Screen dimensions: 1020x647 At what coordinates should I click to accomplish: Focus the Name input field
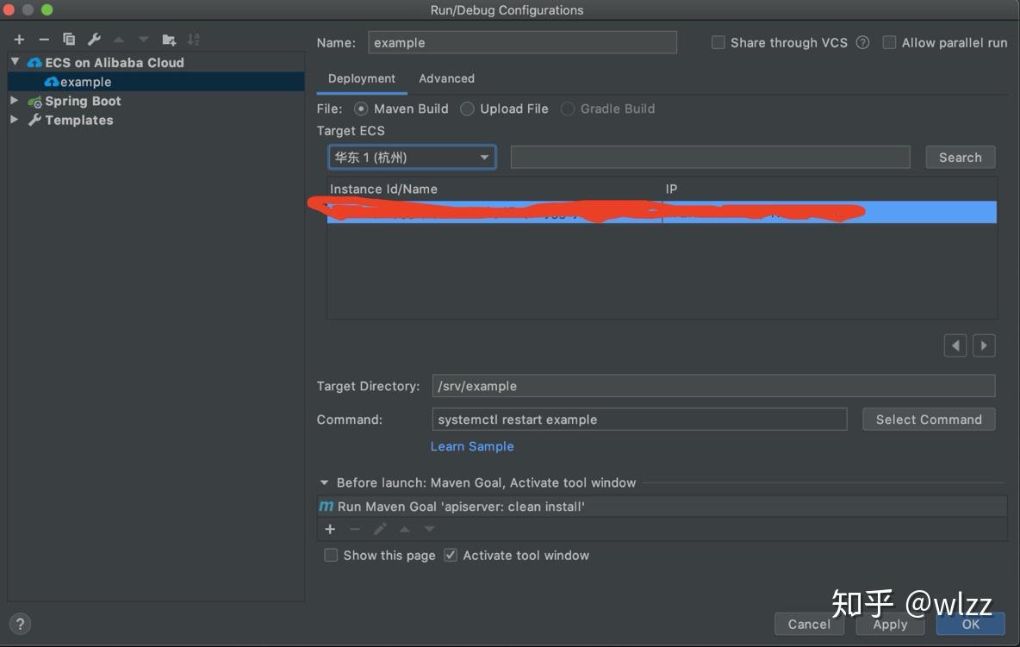coord(522,43)
